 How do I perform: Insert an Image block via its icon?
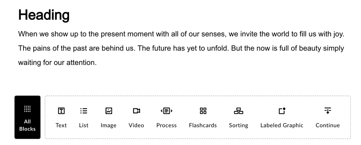(x=109, y=111)
